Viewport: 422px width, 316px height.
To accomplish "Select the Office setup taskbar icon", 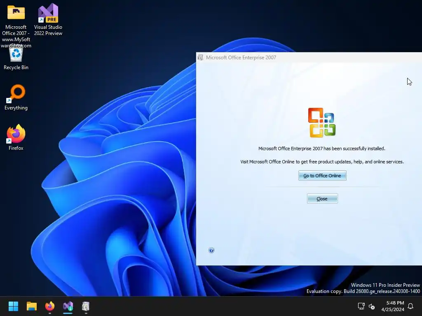I will tap(86, 306).
